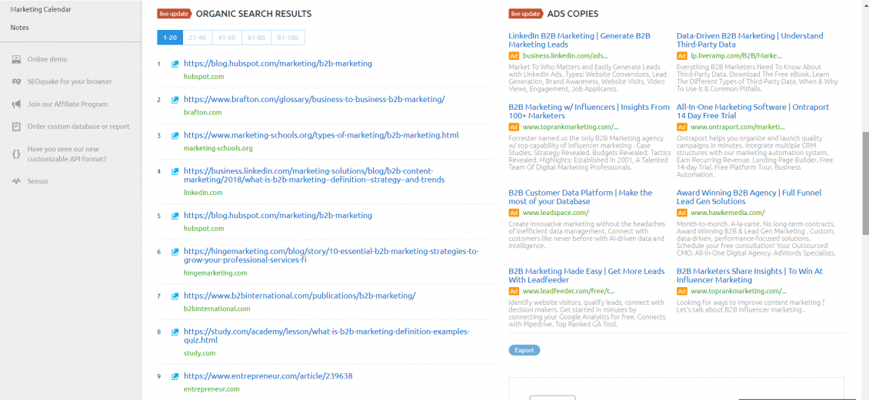Open external link icon for brafton.com result
This screenshot has height=400, width=869.
point(175,100)
